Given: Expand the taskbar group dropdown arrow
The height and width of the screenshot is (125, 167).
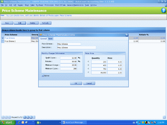Looking at the screenshot, I should [60, 123].
